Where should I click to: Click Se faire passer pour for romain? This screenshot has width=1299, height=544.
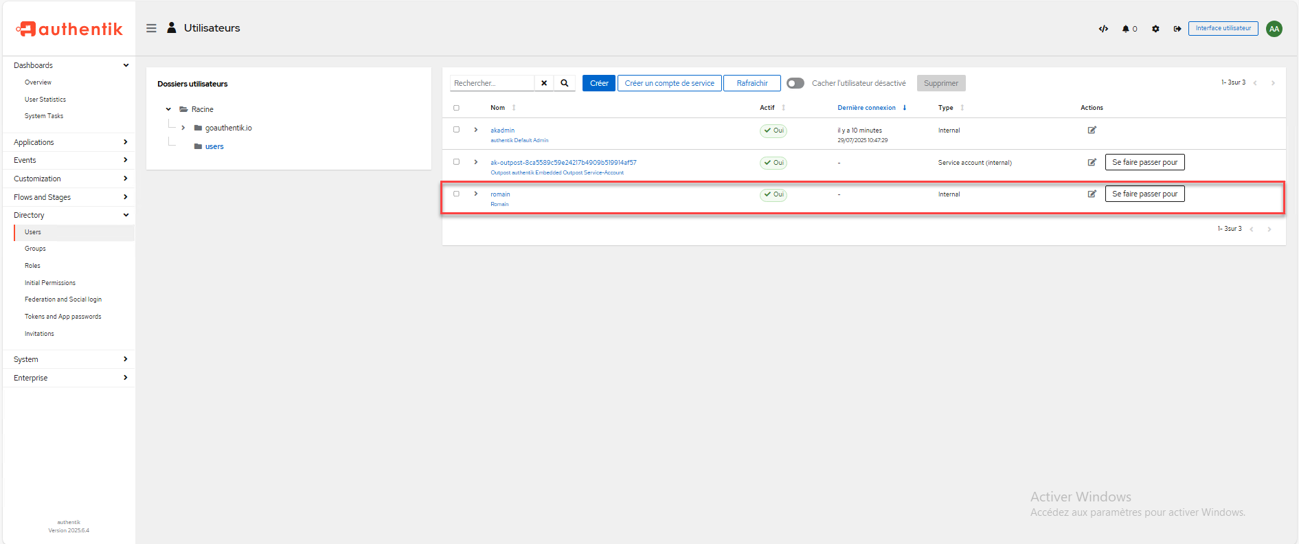[x=1144, y=194]
